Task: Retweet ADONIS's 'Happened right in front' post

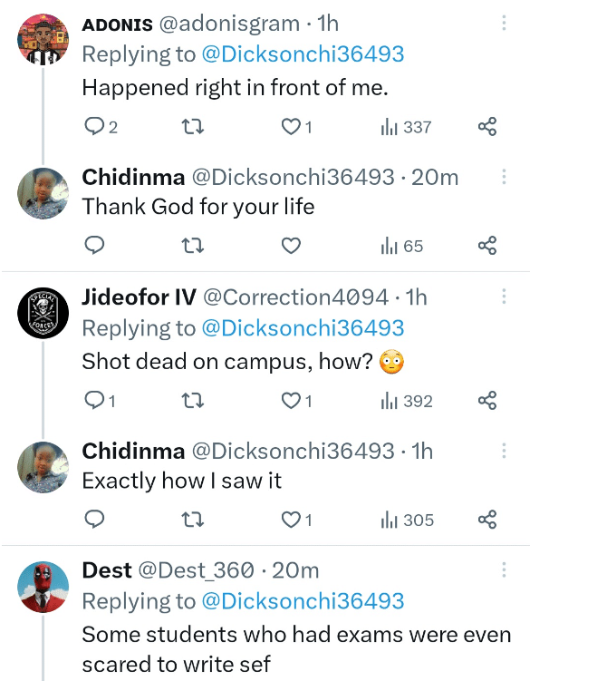Action: [x=193, y=127]
